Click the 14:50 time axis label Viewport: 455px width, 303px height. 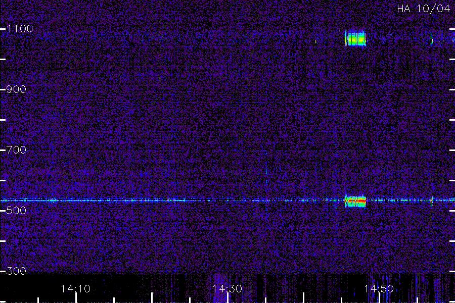(x=379, y=289)
